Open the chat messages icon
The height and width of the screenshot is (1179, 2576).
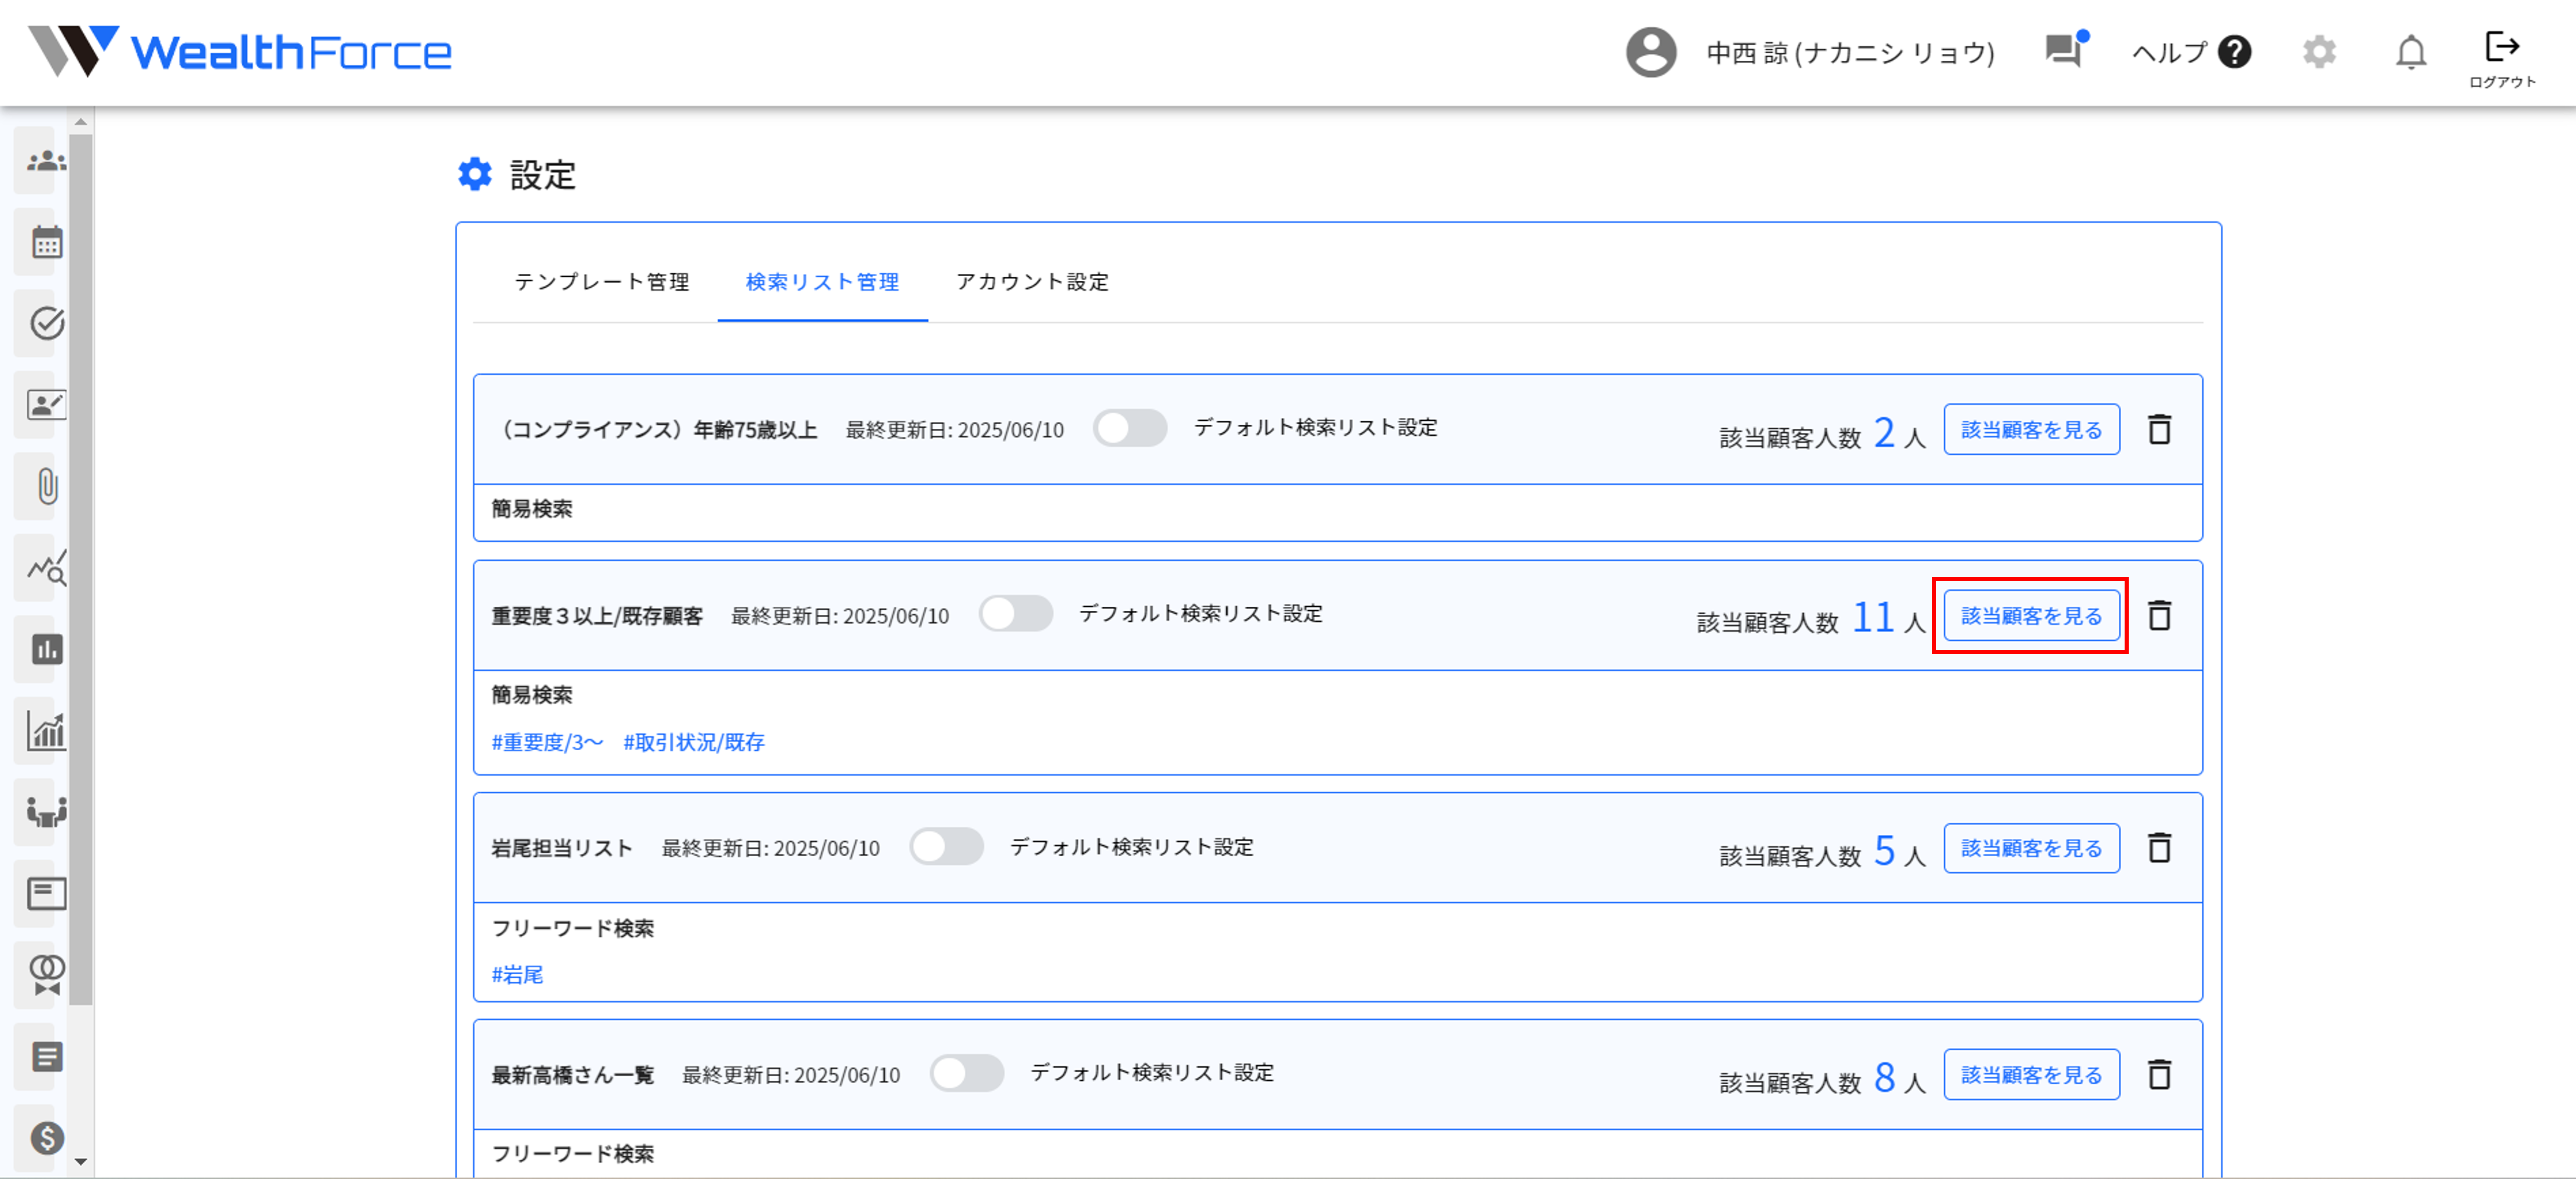click(x=2065, y=50)
